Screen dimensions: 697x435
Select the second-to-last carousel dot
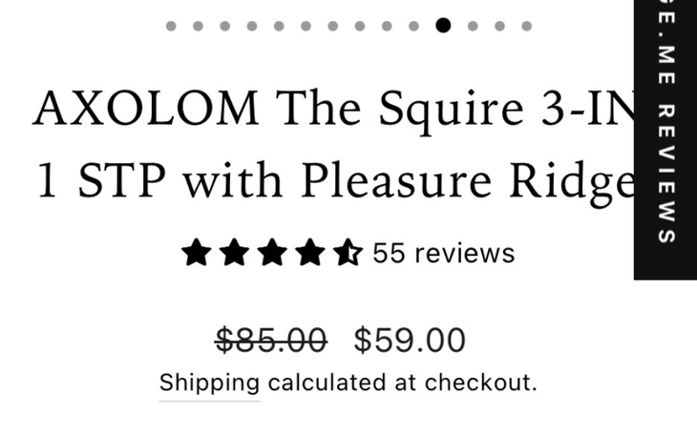(499, 26)
